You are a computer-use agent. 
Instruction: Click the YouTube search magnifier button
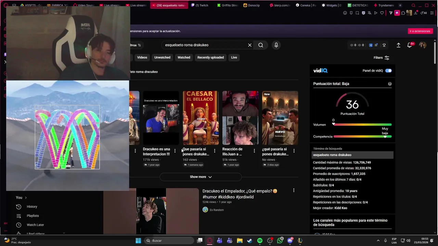[x=261, y=45]
